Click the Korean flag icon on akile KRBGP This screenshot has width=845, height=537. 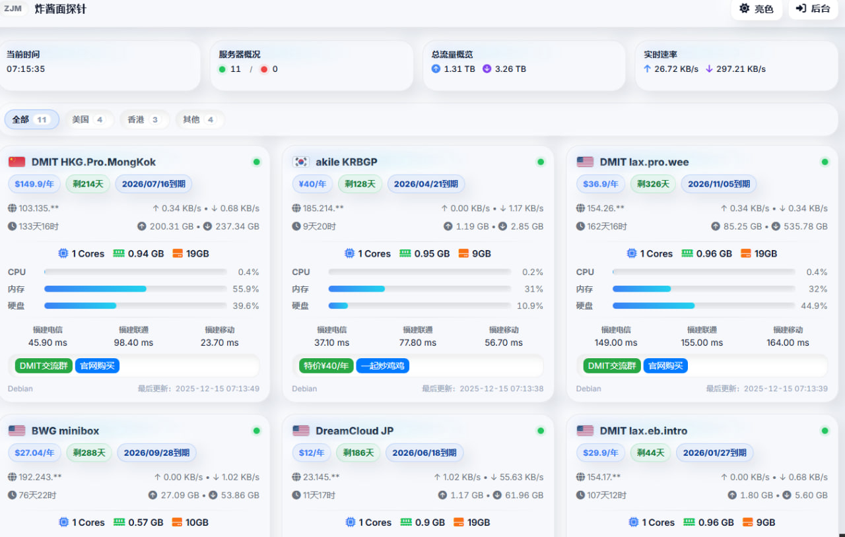pos(301,162)
